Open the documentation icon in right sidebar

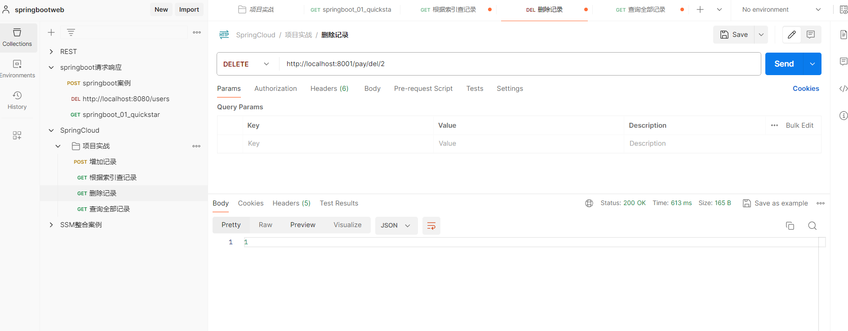tap(844, 35)
